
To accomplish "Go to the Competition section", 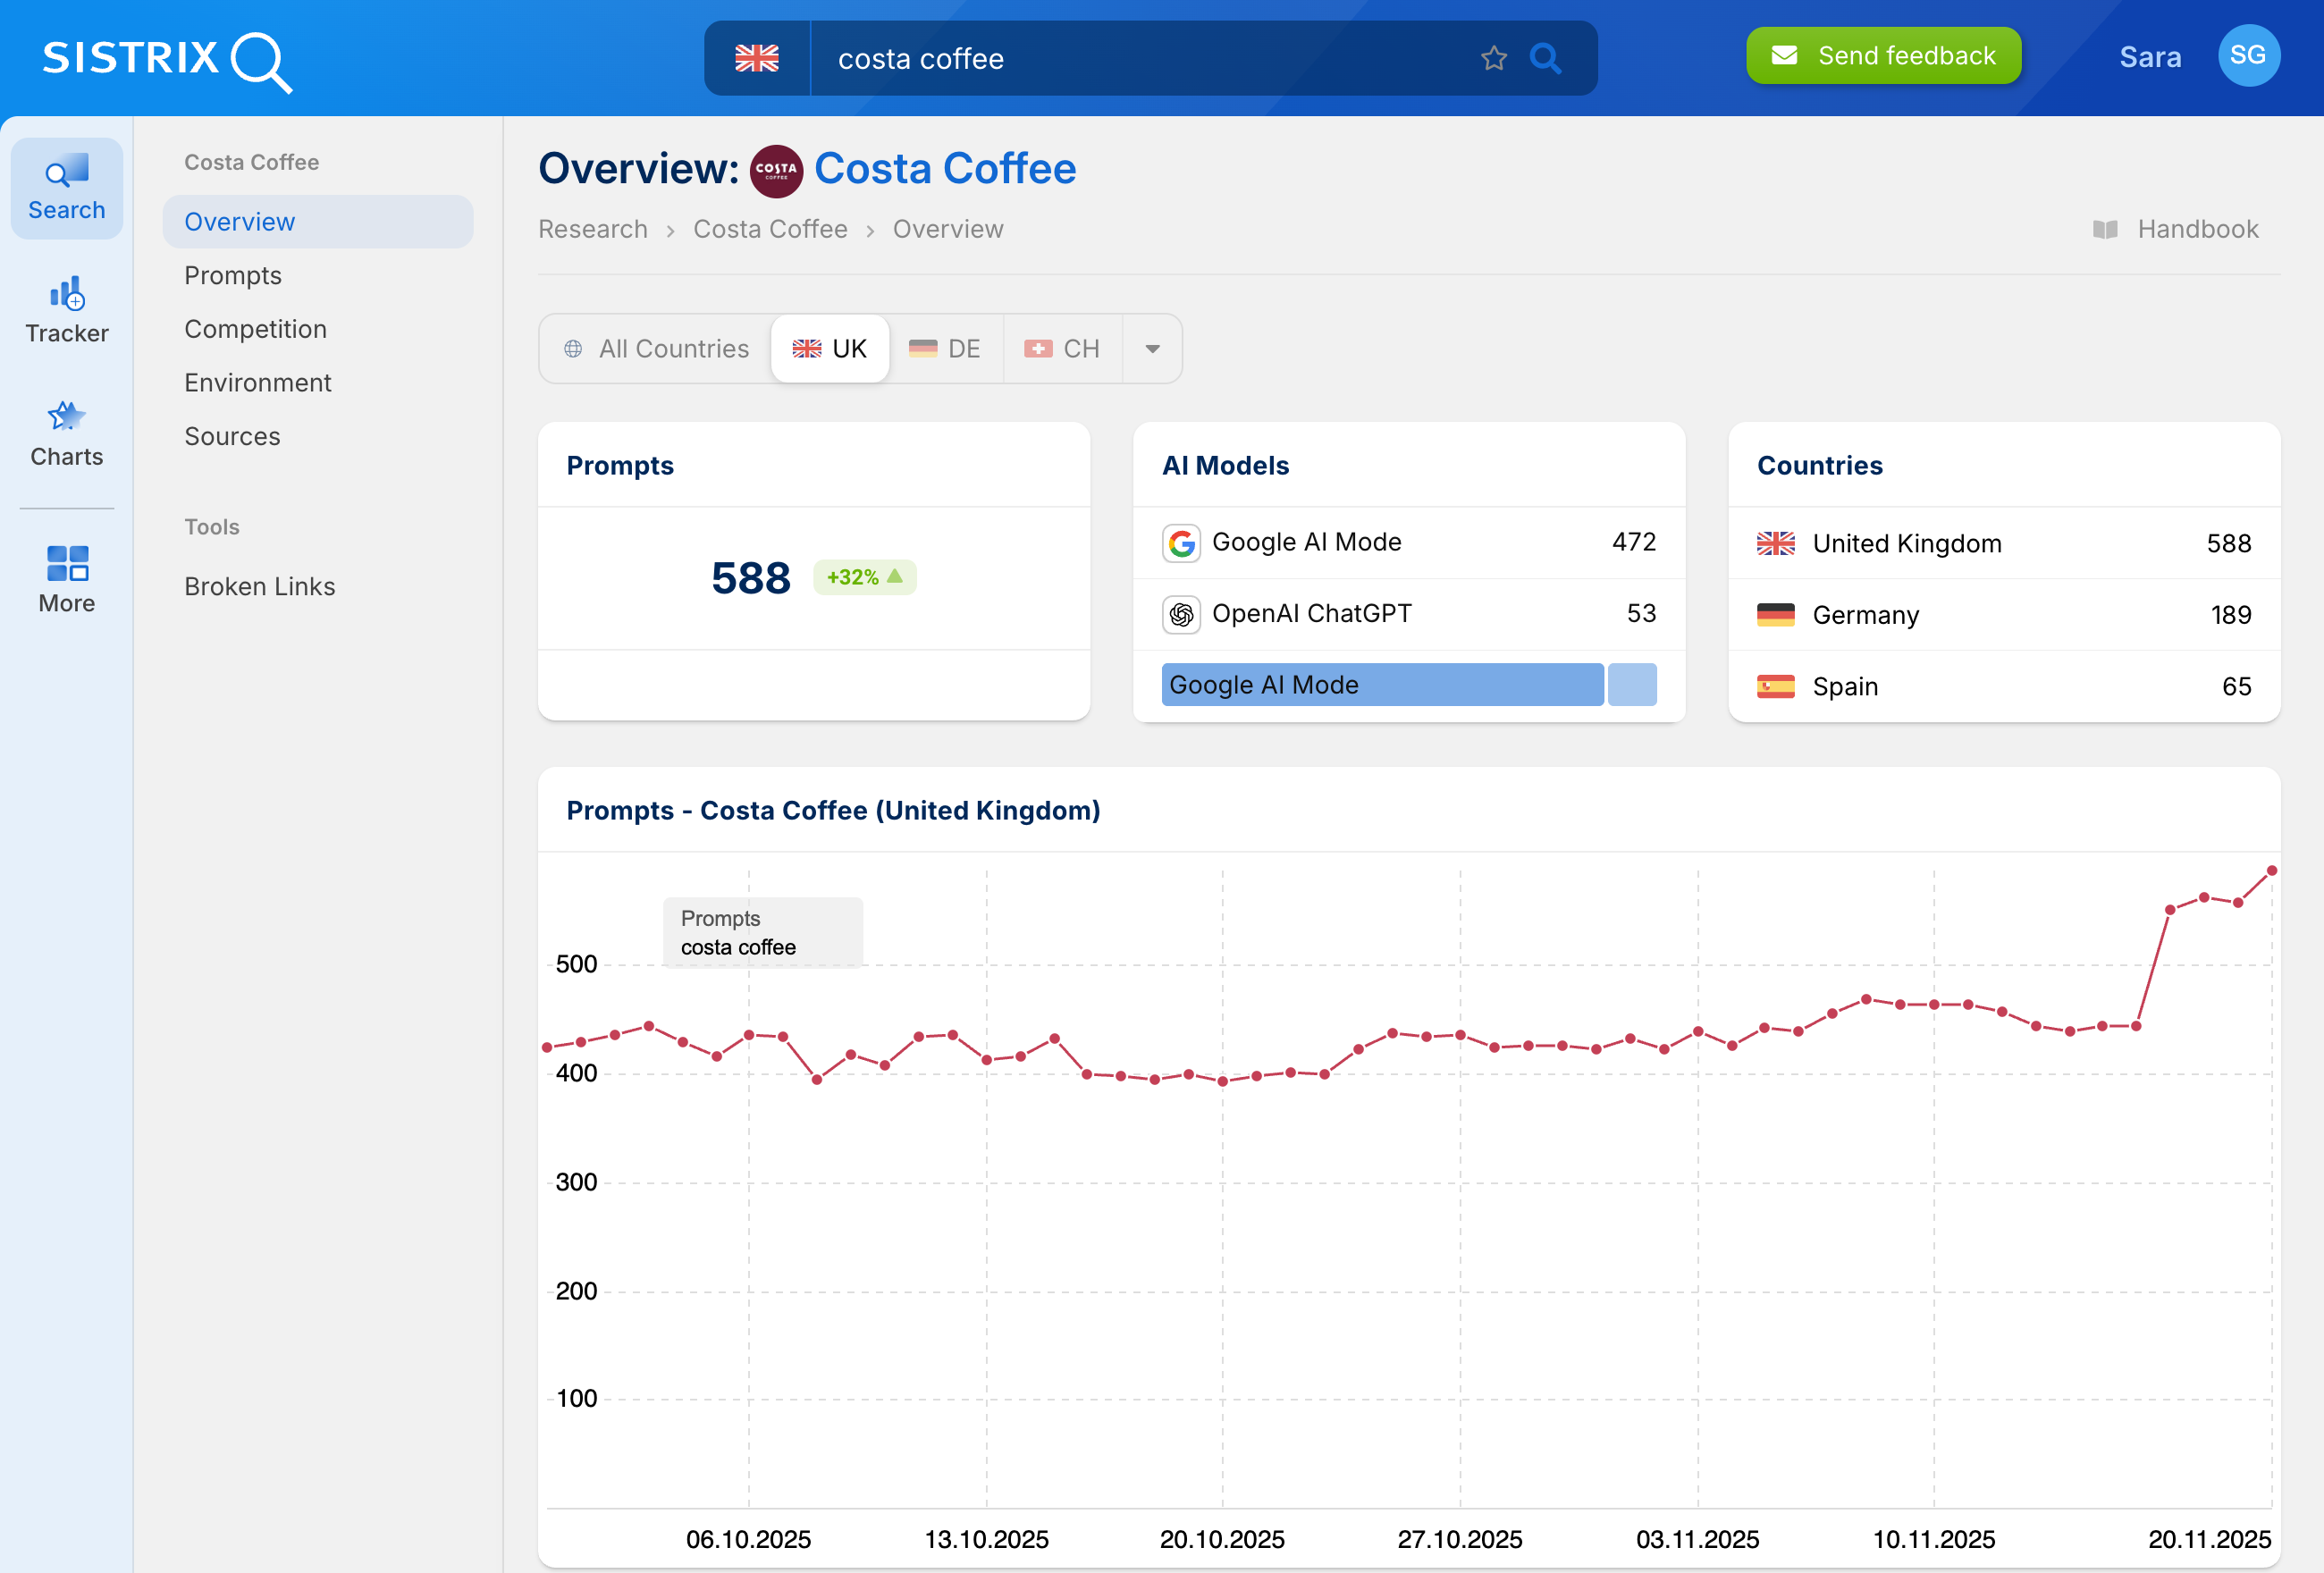I will coord(255,328).
